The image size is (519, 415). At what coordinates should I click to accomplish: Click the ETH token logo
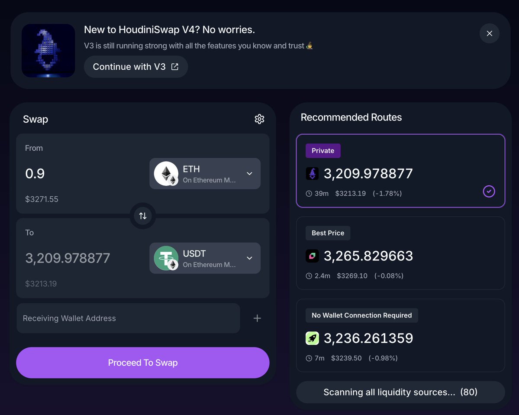pyautogui.click(x=166, y=174)
